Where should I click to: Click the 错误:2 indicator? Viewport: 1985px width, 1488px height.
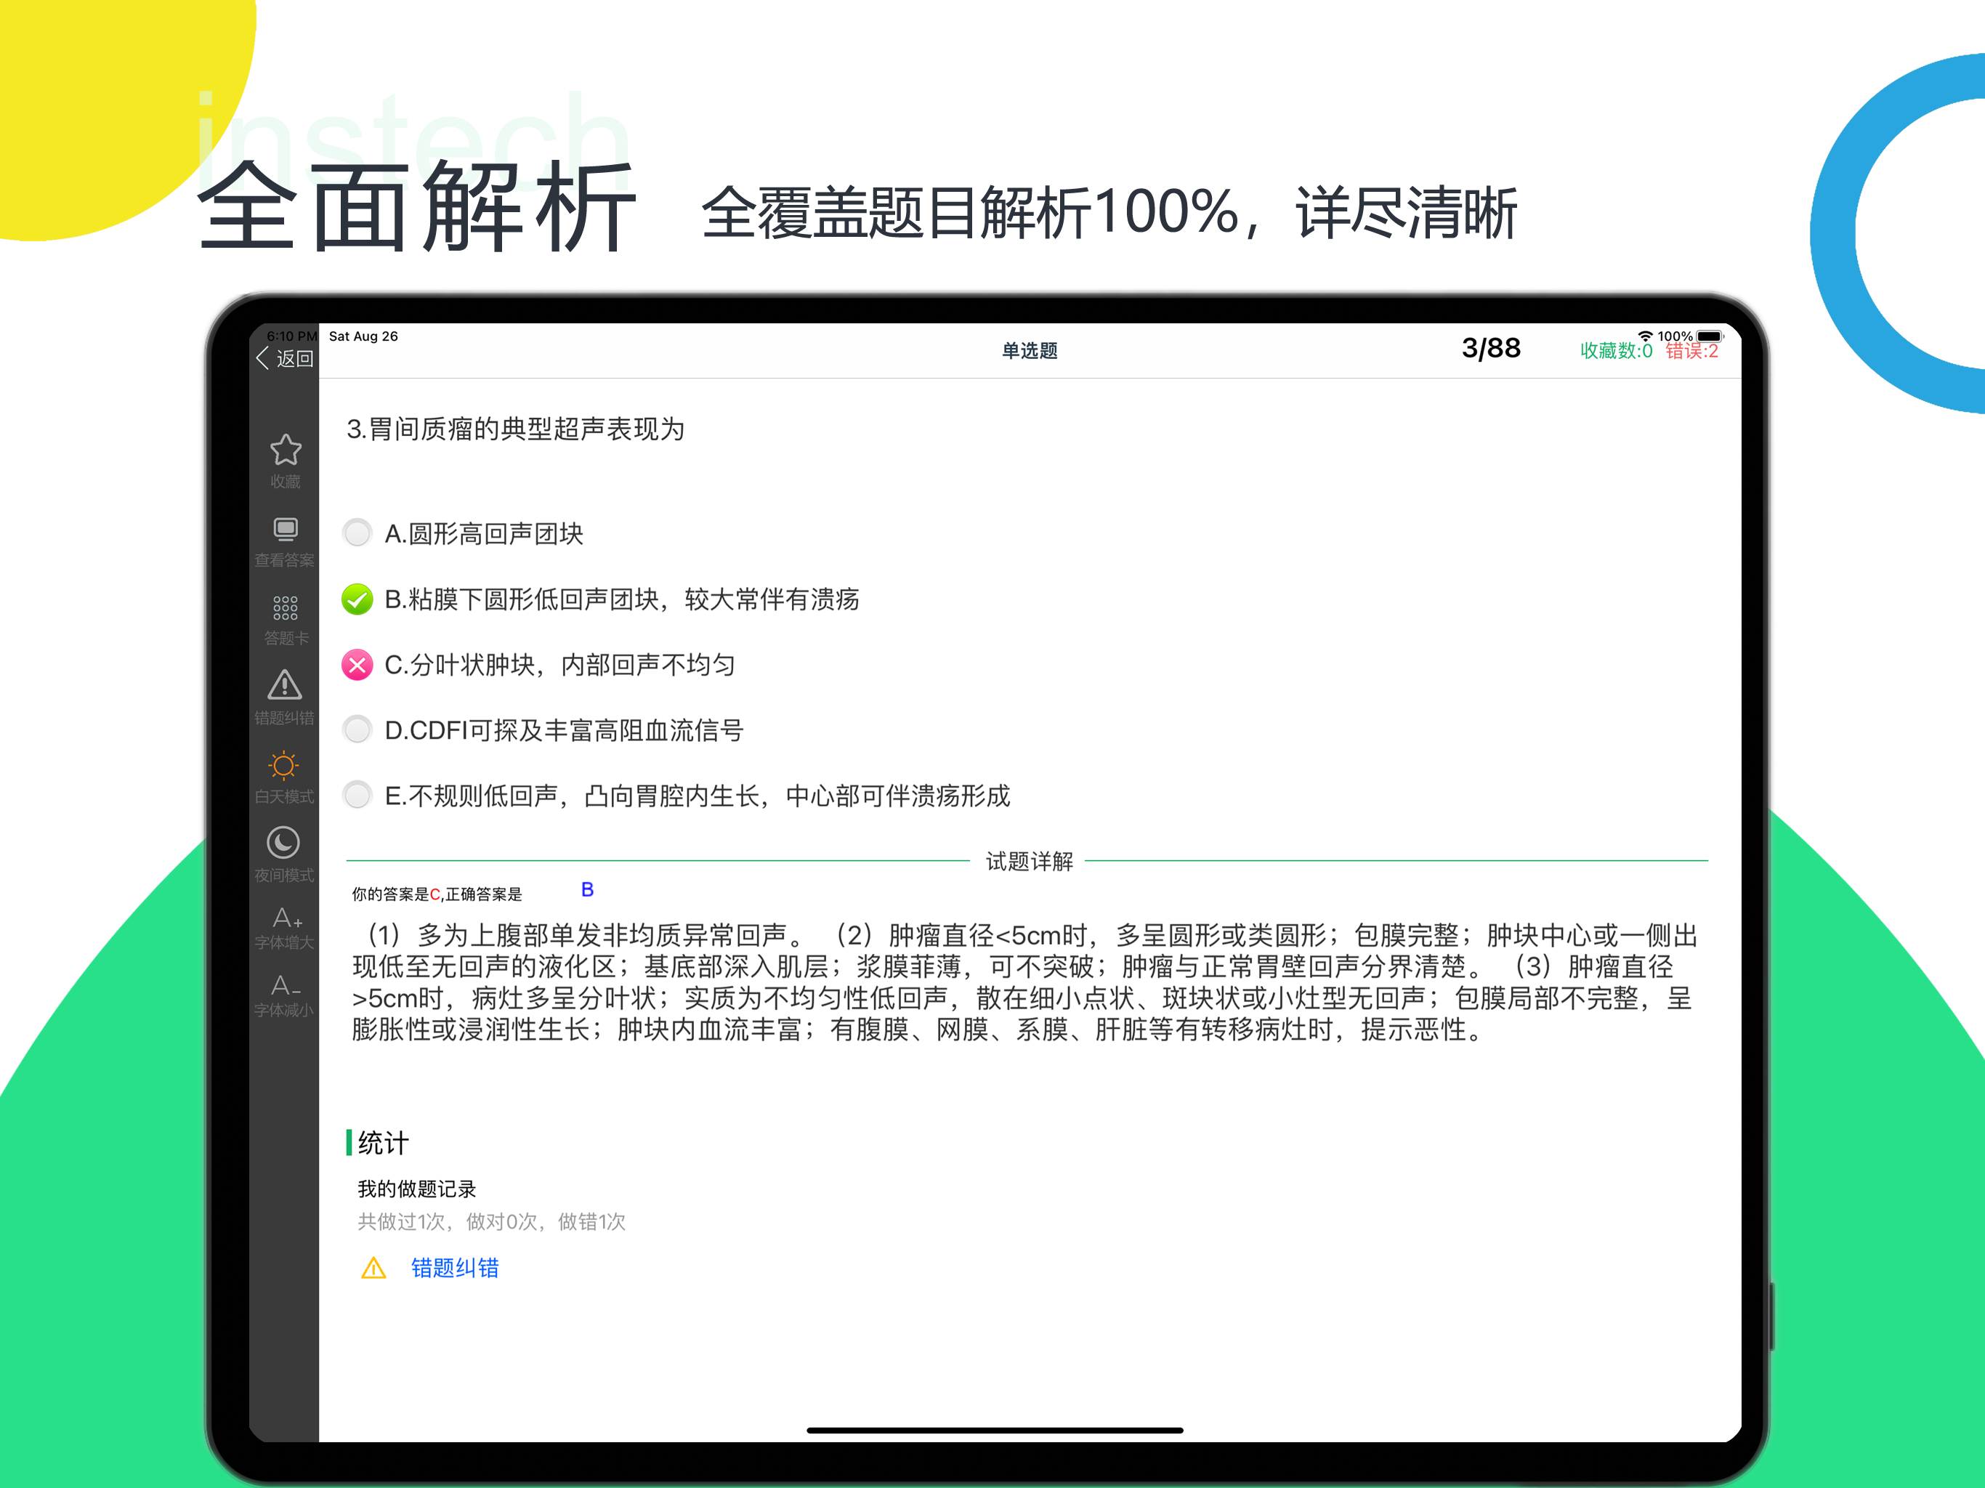1692,351
